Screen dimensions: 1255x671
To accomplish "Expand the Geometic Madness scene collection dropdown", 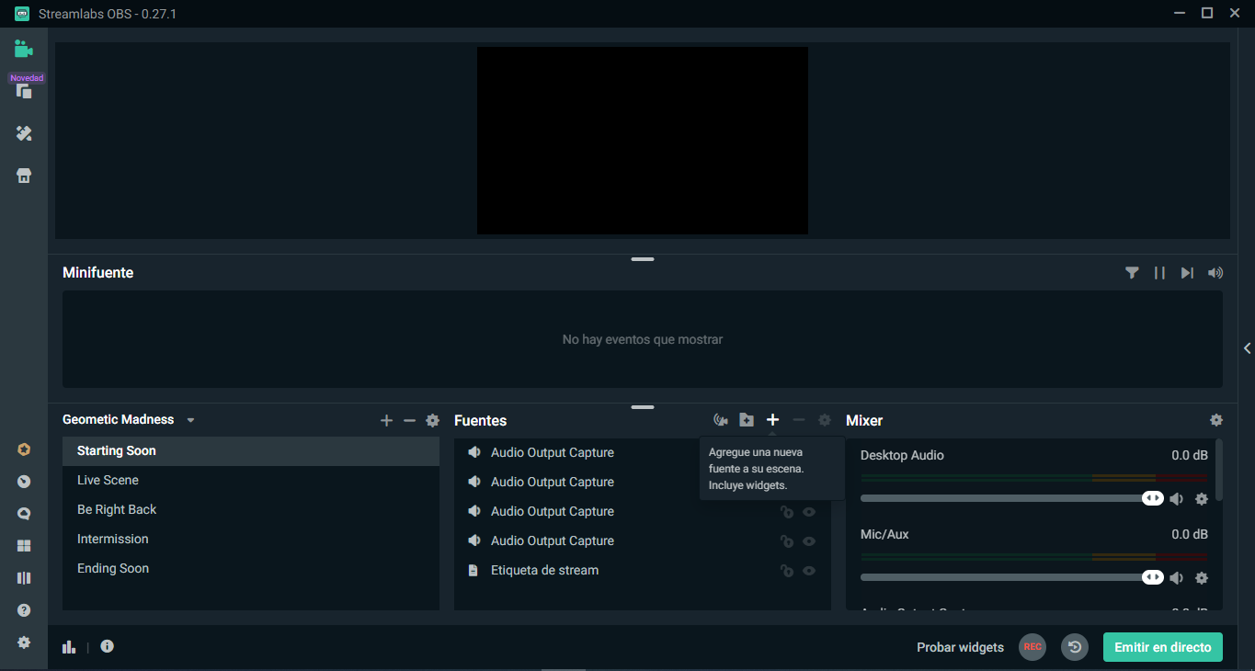I will [190, 420].
